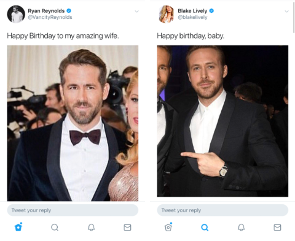
Task: Open notifications bell in left tweet panel
Action: (92, 228)
